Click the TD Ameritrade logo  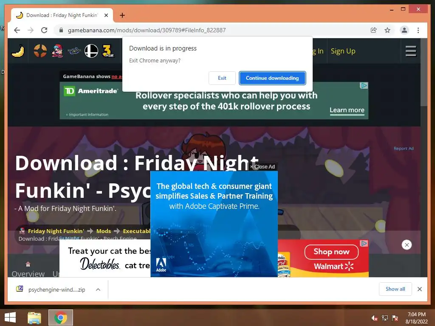[91, 91]
